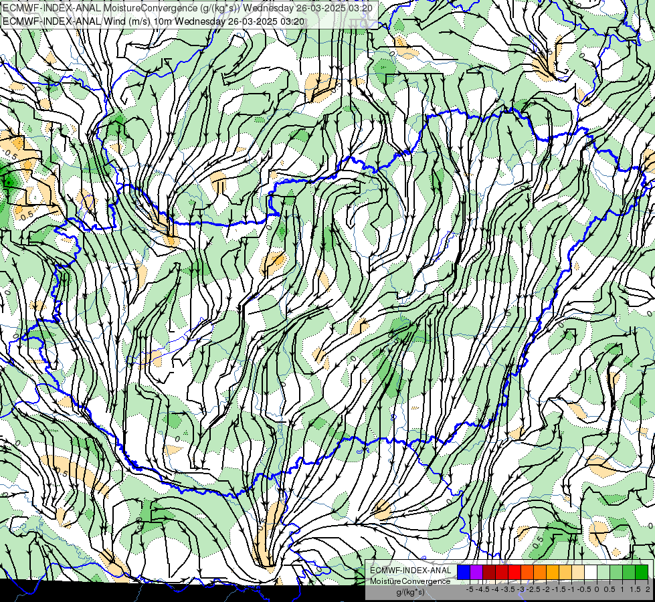The width and height of the screenshot is (655, 602).
Task: Select the '-3.5' legend value
Action: 508,589
